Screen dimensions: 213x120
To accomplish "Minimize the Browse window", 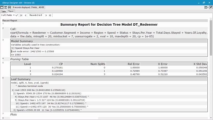I will (199, 3).
